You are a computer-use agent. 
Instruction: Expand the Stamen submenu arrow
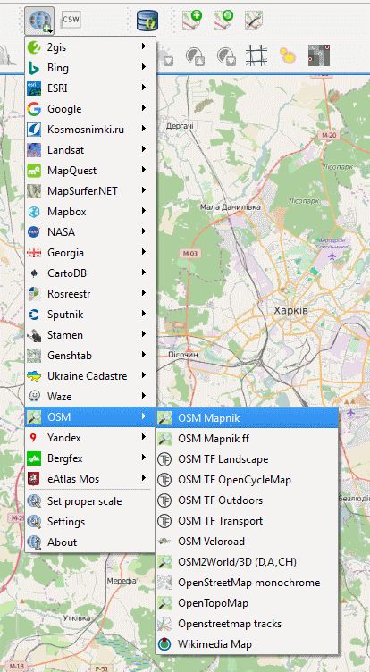[x=144, y=334]
